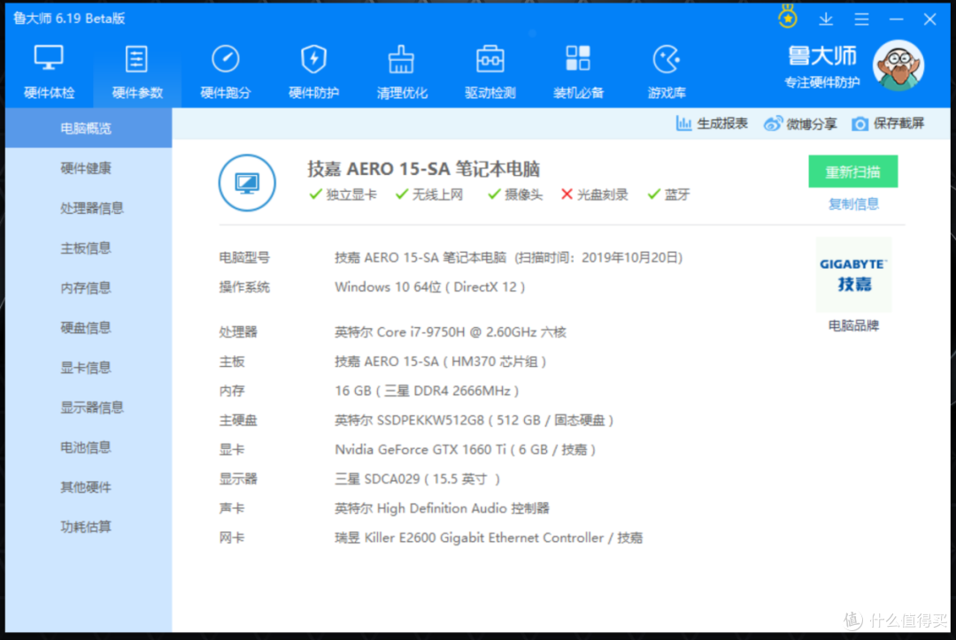This screenshot has height=640, width=956.
Task: Click the High Definition Audio sound card value
Action: tap(442, 508)
